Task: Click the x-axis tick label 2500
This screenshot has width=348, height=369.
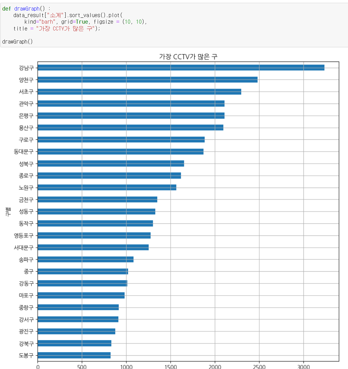Action: (x=259, y=367)
